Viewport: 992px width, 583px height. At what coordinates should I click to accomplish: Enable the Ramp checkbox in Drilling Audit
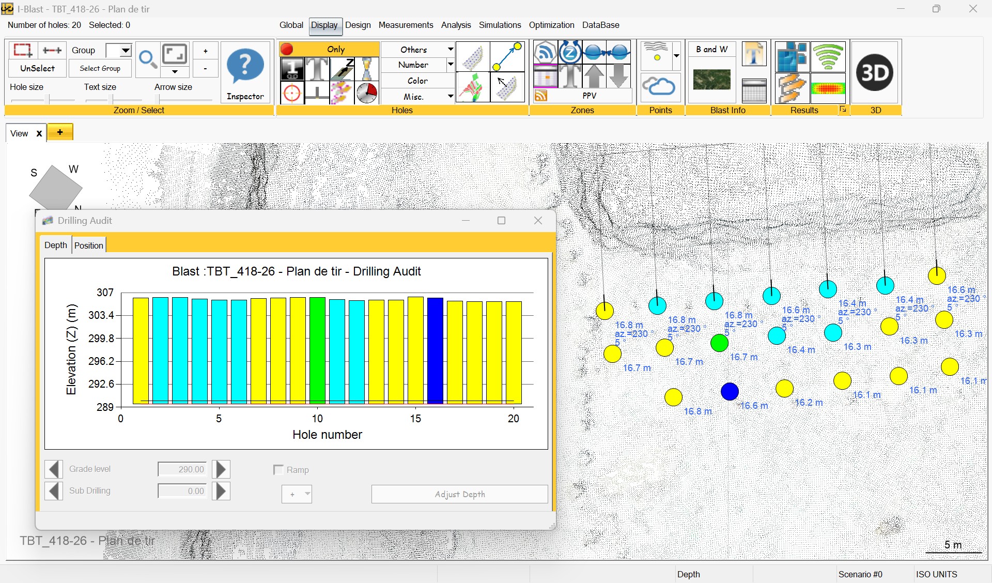[278, 470]
